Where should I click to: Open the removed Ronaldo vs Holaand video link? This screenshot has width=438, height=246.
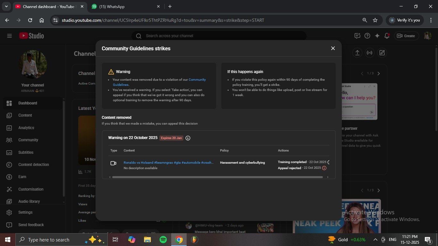[168, 163]
